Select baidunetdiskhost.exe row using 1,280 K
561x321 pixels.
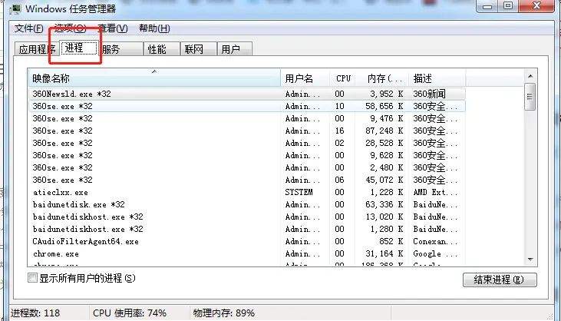pyautogui.click(x=247, y=229)
